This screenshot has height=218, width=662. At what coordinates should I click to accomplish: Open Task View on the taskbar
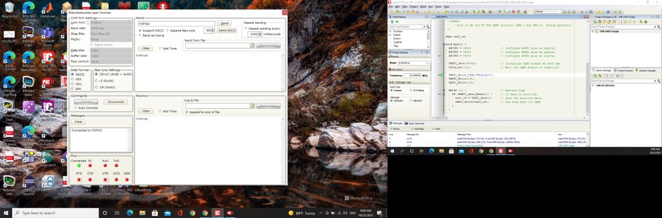118,212
